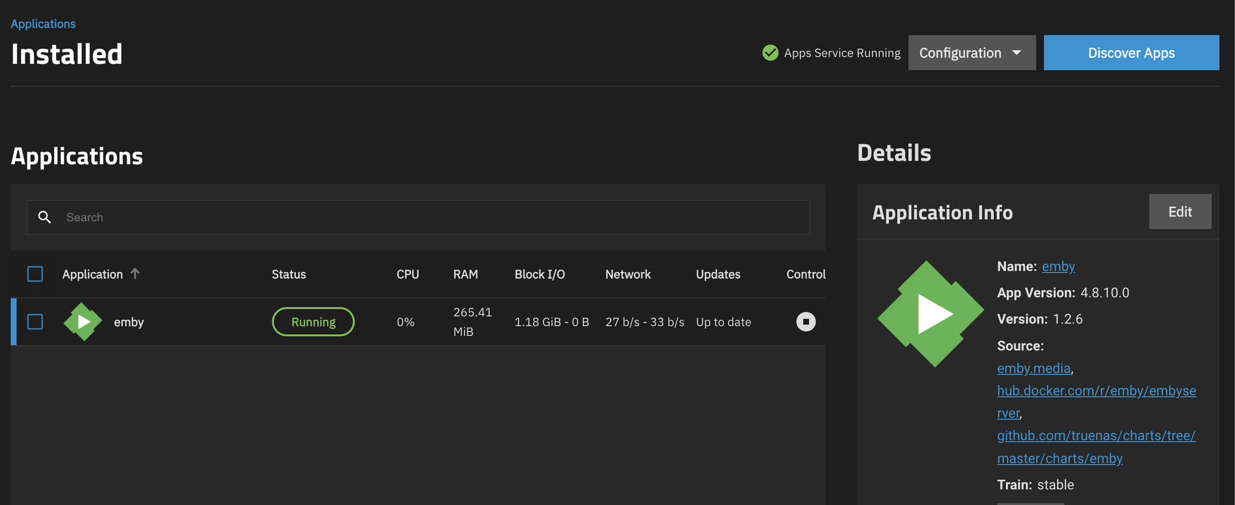1235x505 pixels.
Task: Click the emby logo in applications row
Action: point(83,322)
